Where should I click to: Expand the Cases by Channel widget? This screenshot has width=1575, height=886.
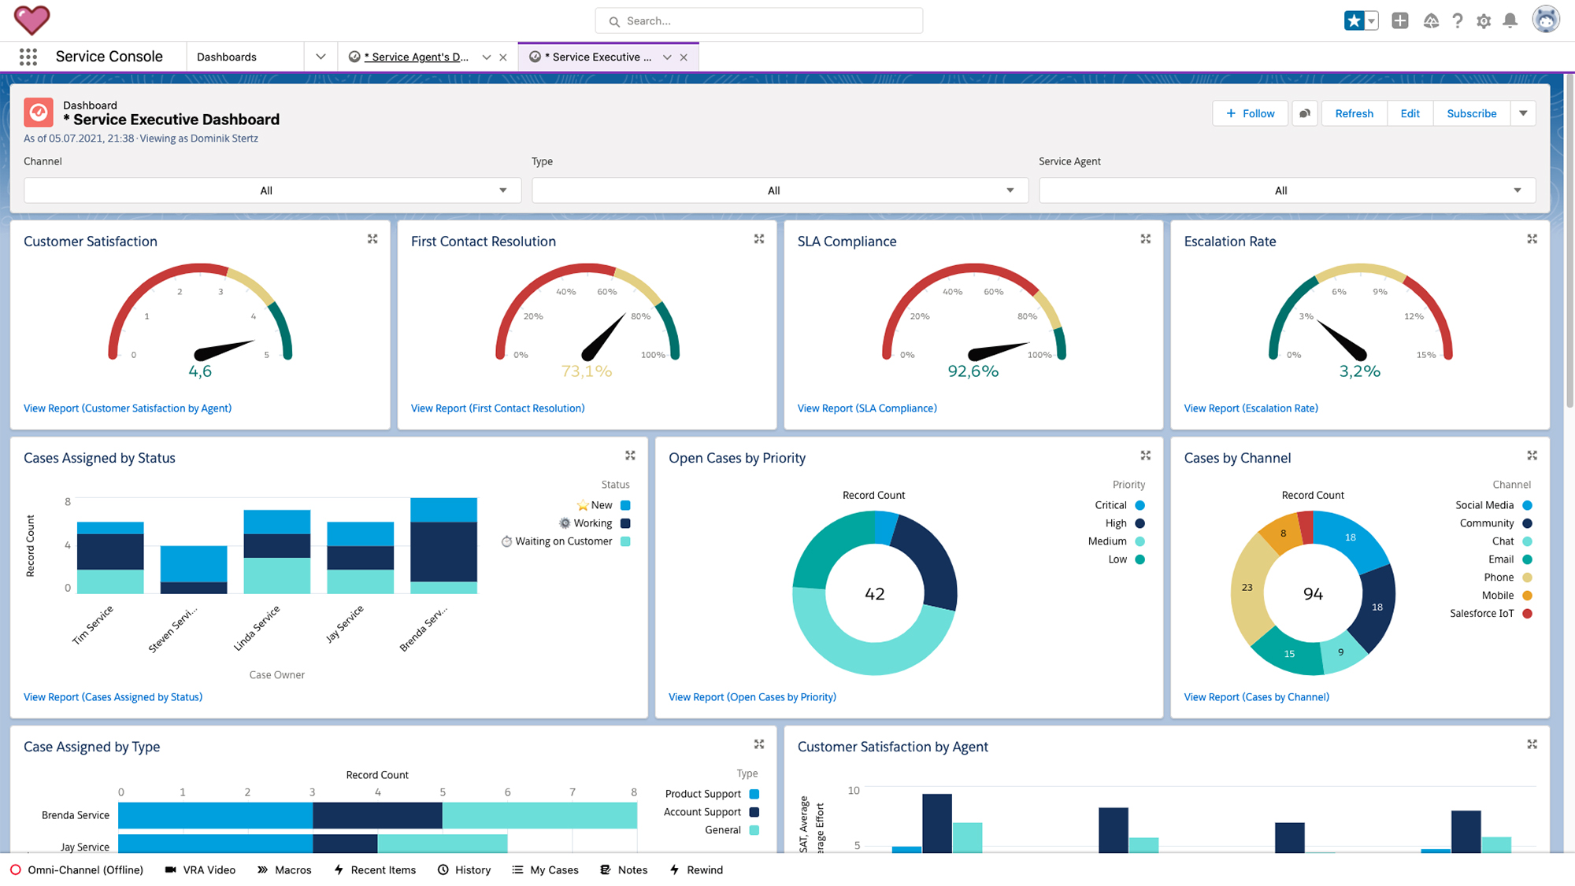(x=1532, y=456)
